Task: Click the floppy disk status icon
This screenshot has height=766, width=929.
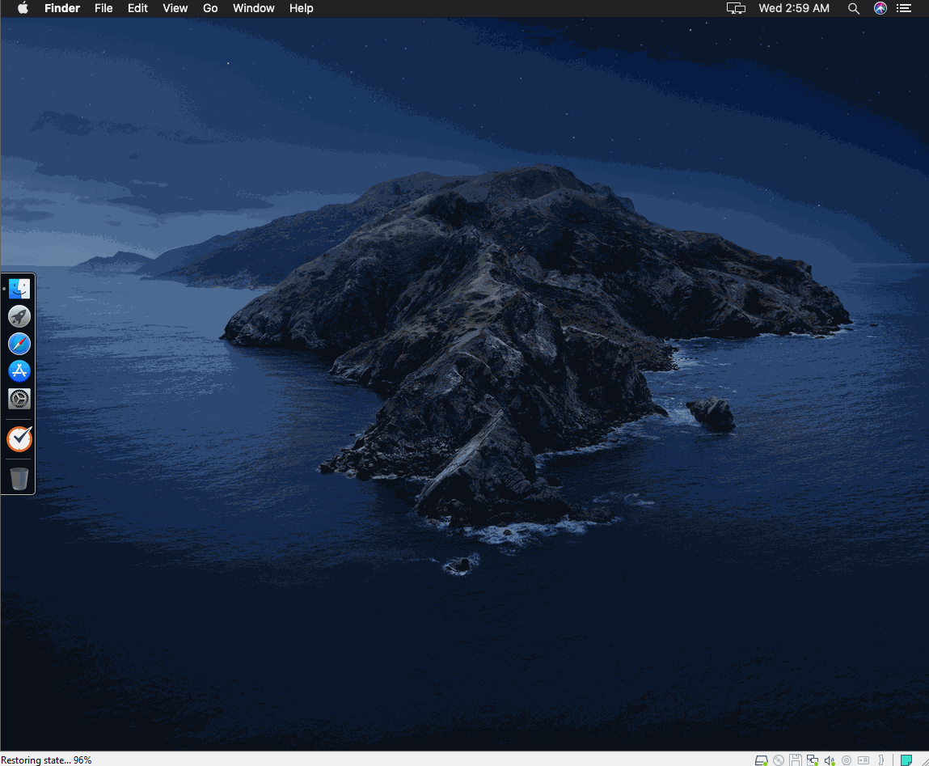Action: coord(796,760)
